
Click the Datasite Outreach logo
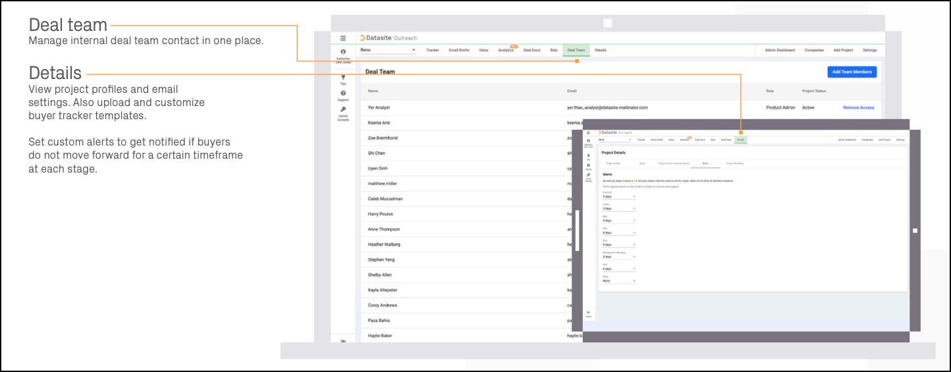[x=389, y=38]
